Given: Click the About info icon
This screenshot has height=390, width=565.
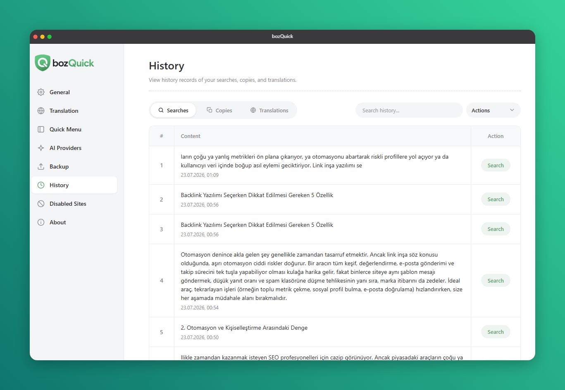Looking at the screenshot, I should (41, 222).
